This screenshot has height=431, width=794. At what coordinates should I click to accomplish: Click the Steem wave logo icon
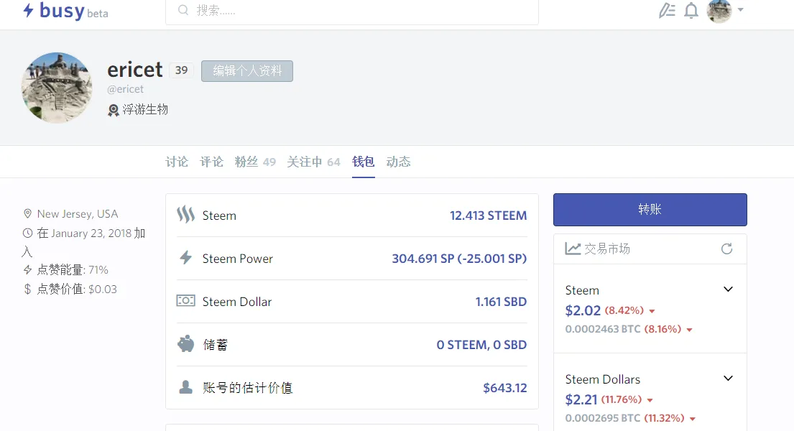pyautogui.click(x=186, y=215)
